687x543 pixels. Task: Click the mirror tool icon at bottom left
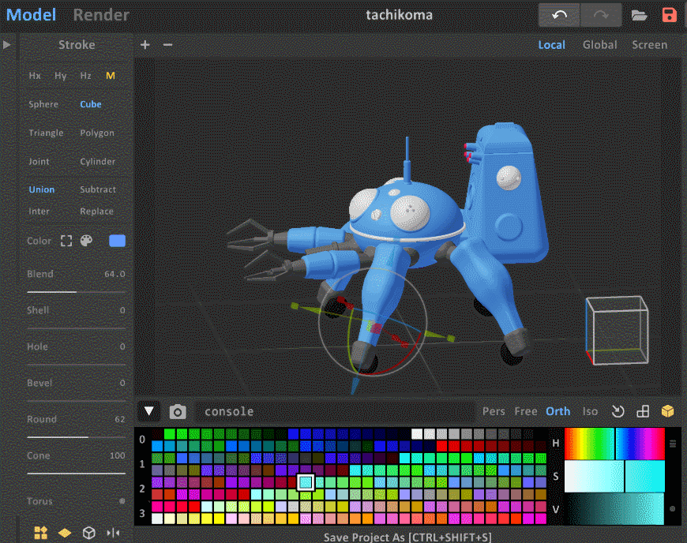click(113, 533)
